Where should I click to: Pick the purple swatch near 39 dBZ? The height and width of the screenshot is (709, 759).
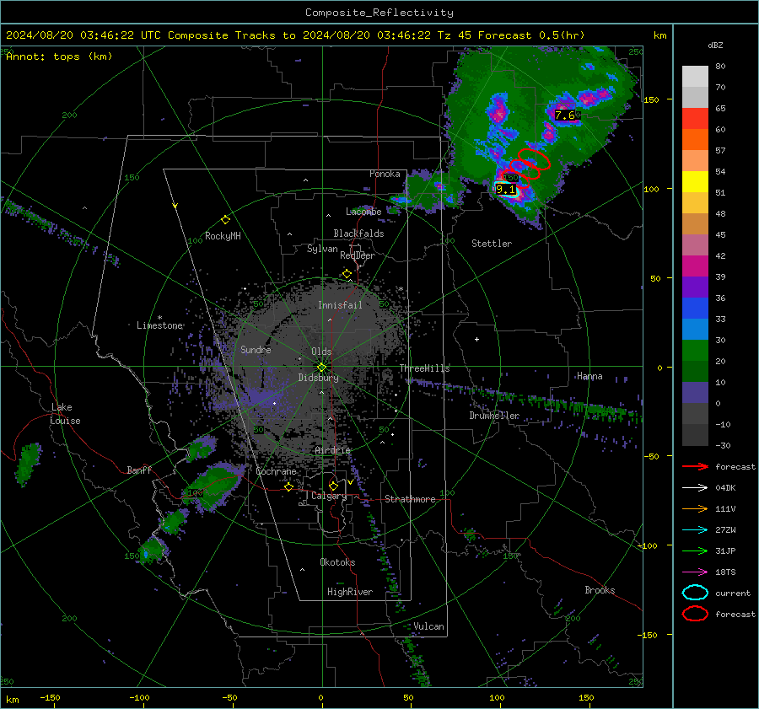point(695,287)
